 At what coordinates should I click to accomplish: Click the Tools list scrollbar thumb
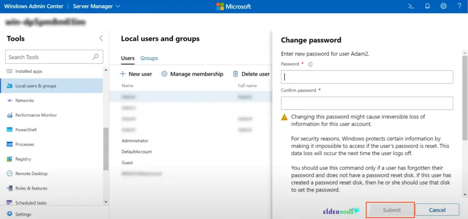pyautogui.click(x=106, y=149)
